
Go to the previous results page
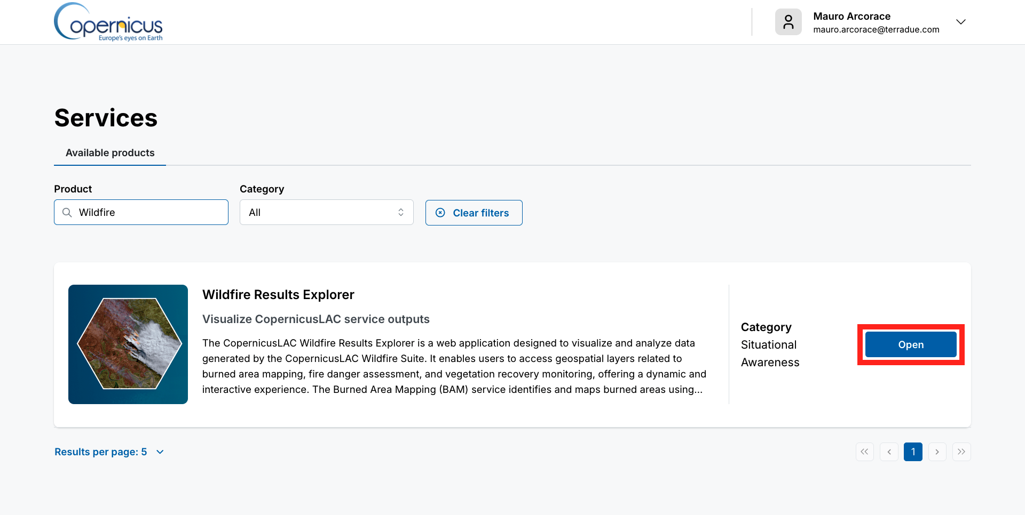(x=889, y=452)
